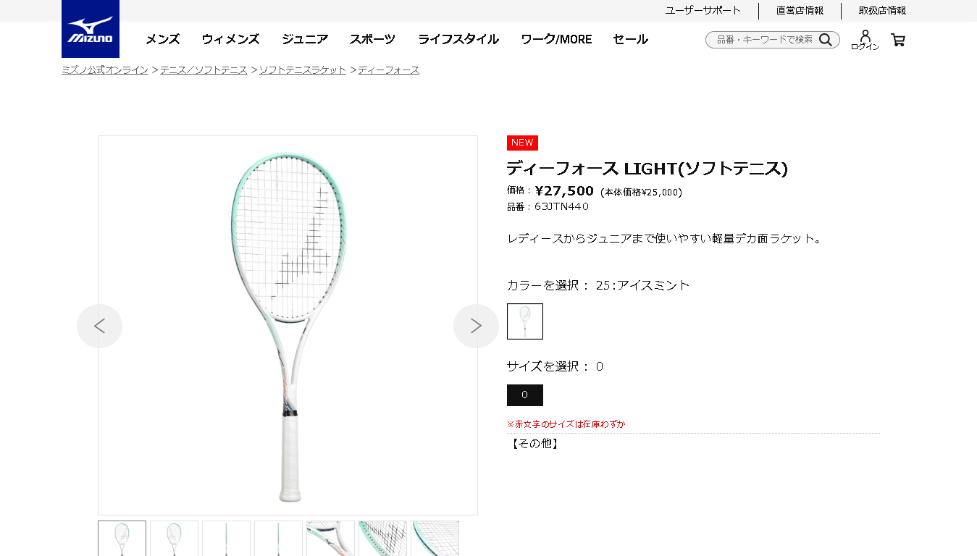The image size is (977, 556).
Task: Click the red NEW badge
Action: [521, 143]
